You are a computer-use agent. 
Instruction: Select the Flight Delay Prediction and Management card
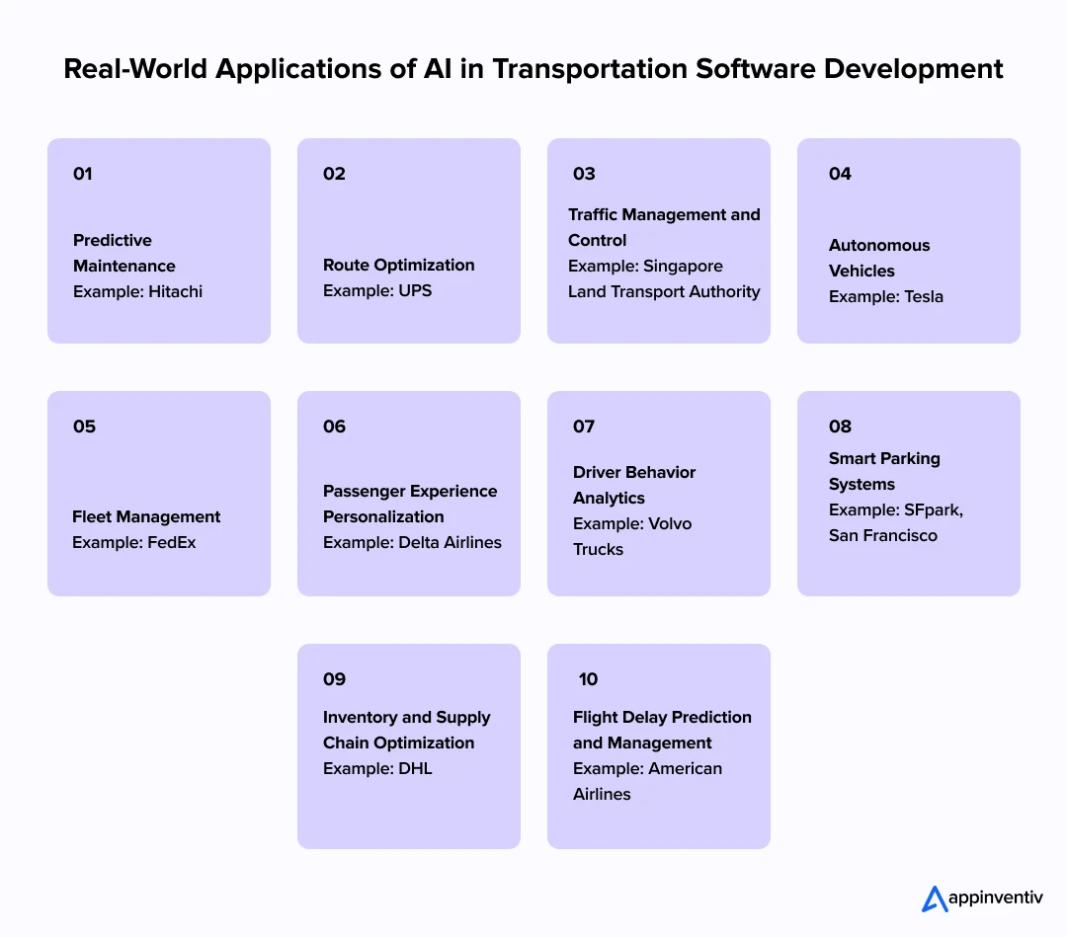coord(658,745)
